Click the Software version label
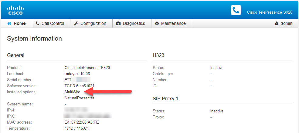The height and width of the screenshot is (133, 299). tap(22, 86)
